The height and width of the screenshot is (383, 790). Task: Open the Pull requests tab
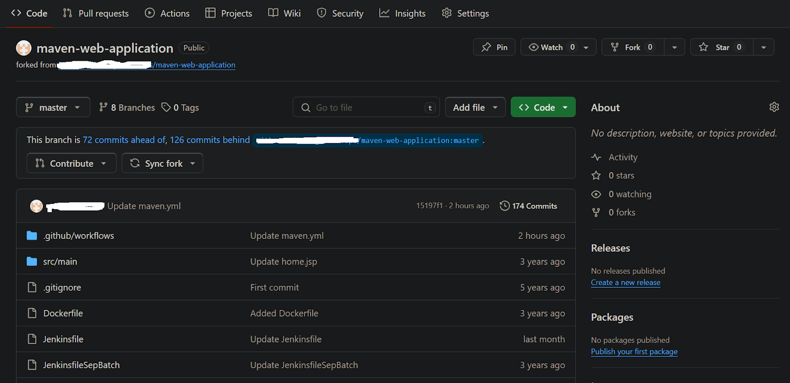pyautogui.click(x=96, y=13)
